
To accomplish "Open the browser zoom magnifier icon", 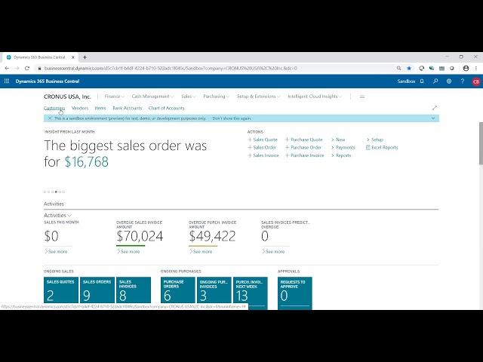I will pos(399,69).
